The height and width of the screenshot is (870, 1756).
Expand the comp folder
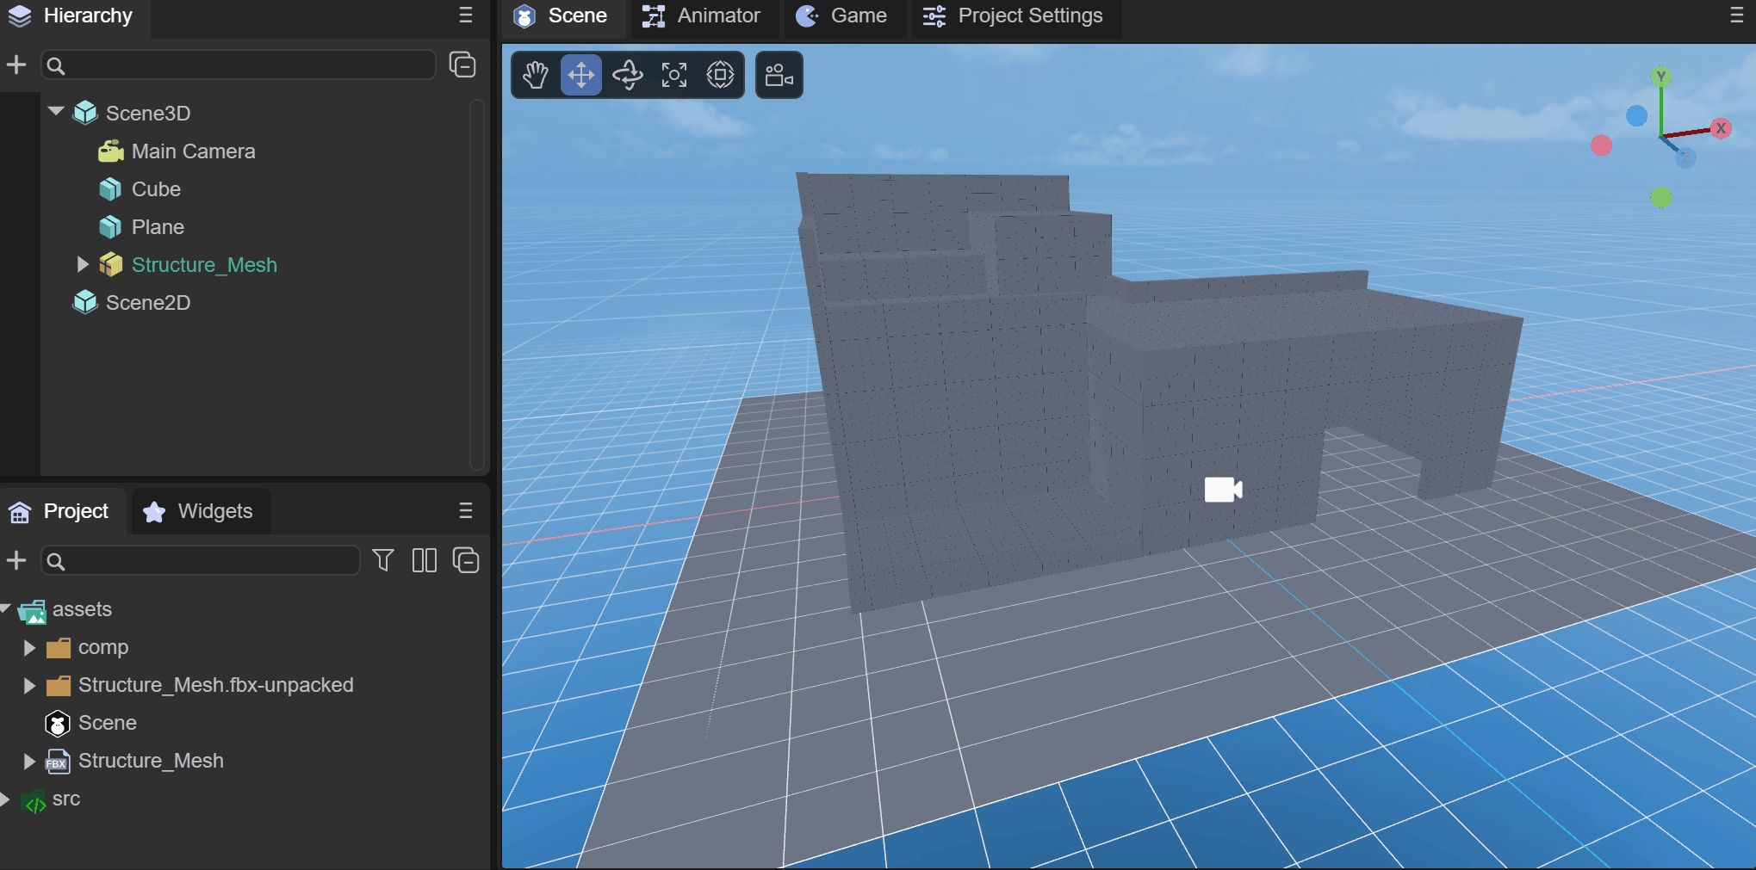(x=29, y=648)
